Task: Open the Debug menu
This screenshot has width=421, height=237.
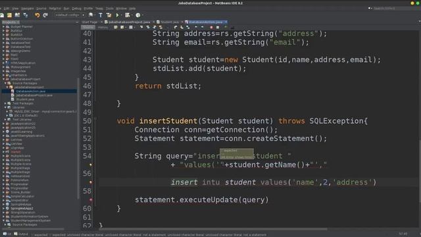Action: coord(76,9)
